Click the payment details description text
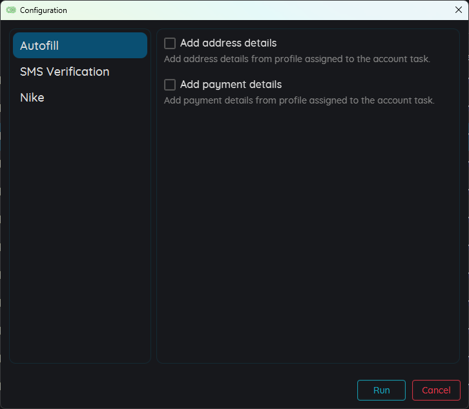Screen dimensions: 469x409 click(299, 100)
